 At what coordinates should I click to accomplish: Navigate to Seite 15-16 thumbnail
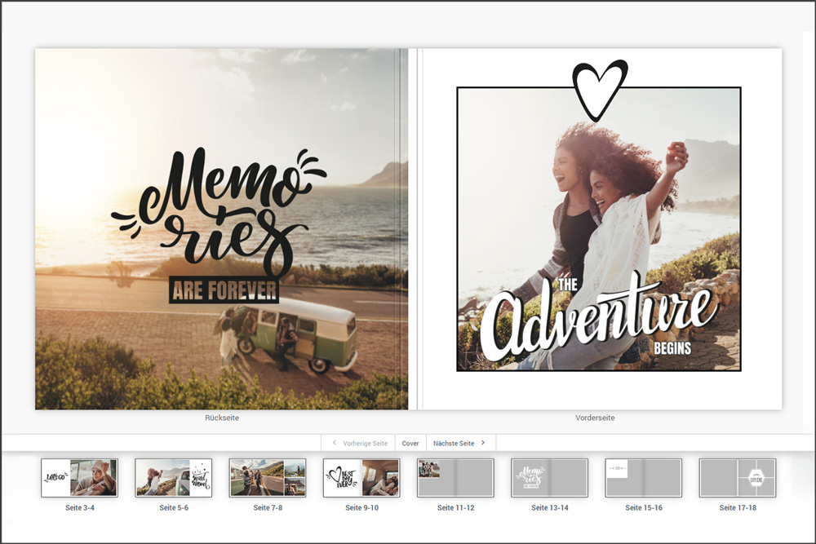(x=643, y=478)
